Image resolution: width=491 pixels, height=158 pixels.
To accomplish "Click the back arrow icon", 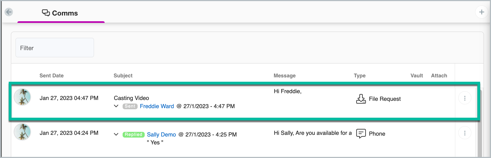I will (9, 12).
